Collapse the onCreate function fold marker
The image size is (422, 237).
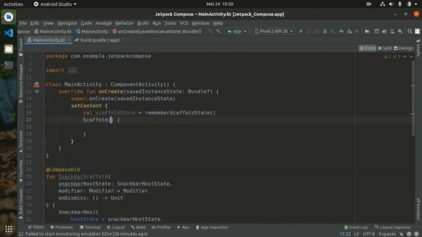[44, 92]
